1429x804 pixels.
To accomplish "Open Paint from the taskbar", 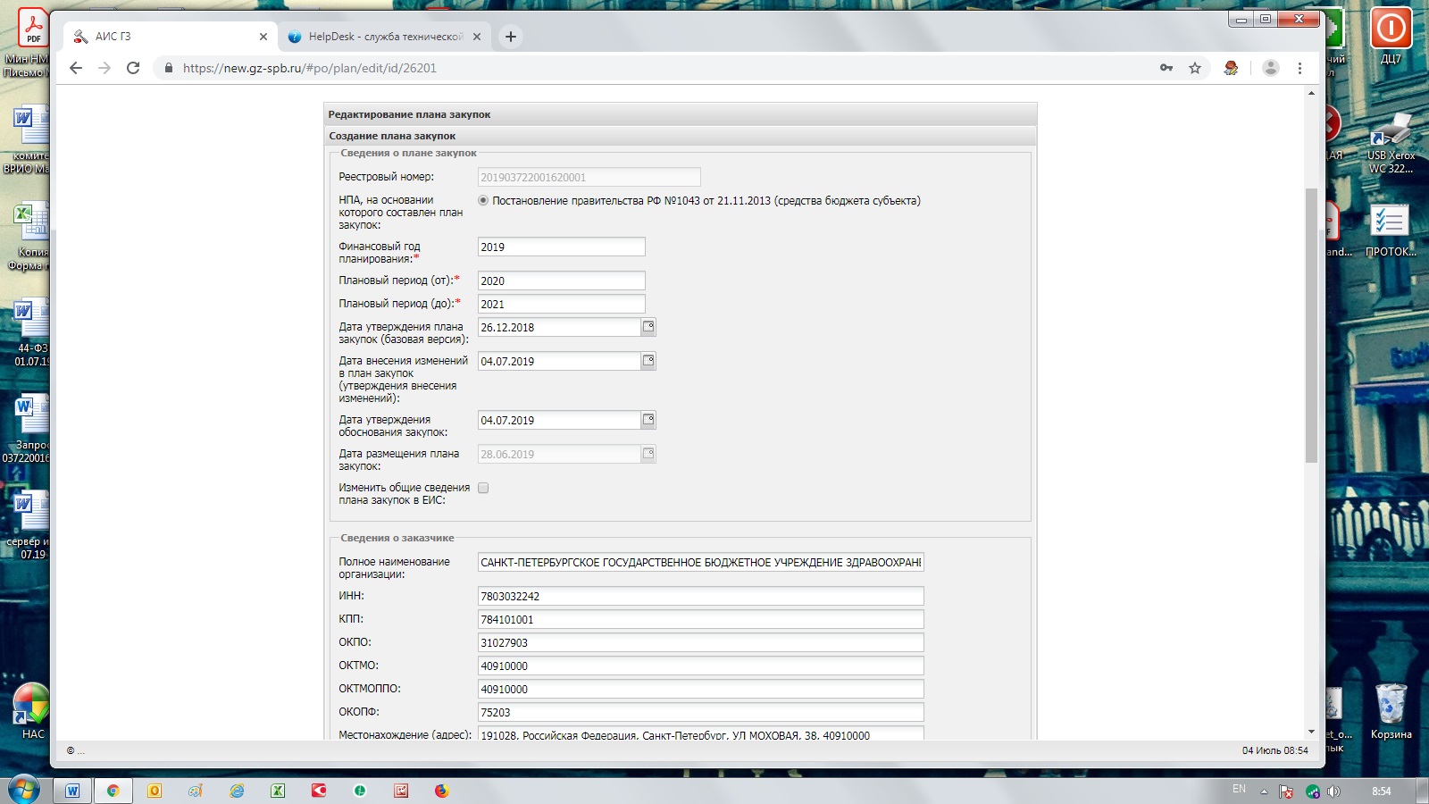I will point(196,791).
